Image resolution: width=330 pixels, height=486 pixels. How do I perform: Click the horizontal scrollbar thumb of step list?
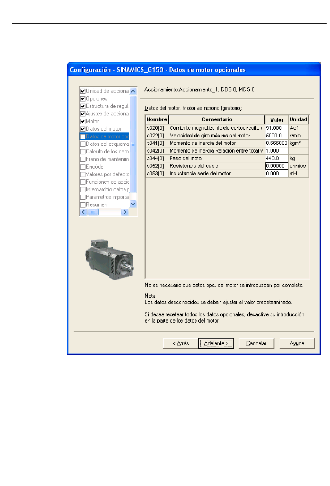pyautogui.click(x=93, y=212)
